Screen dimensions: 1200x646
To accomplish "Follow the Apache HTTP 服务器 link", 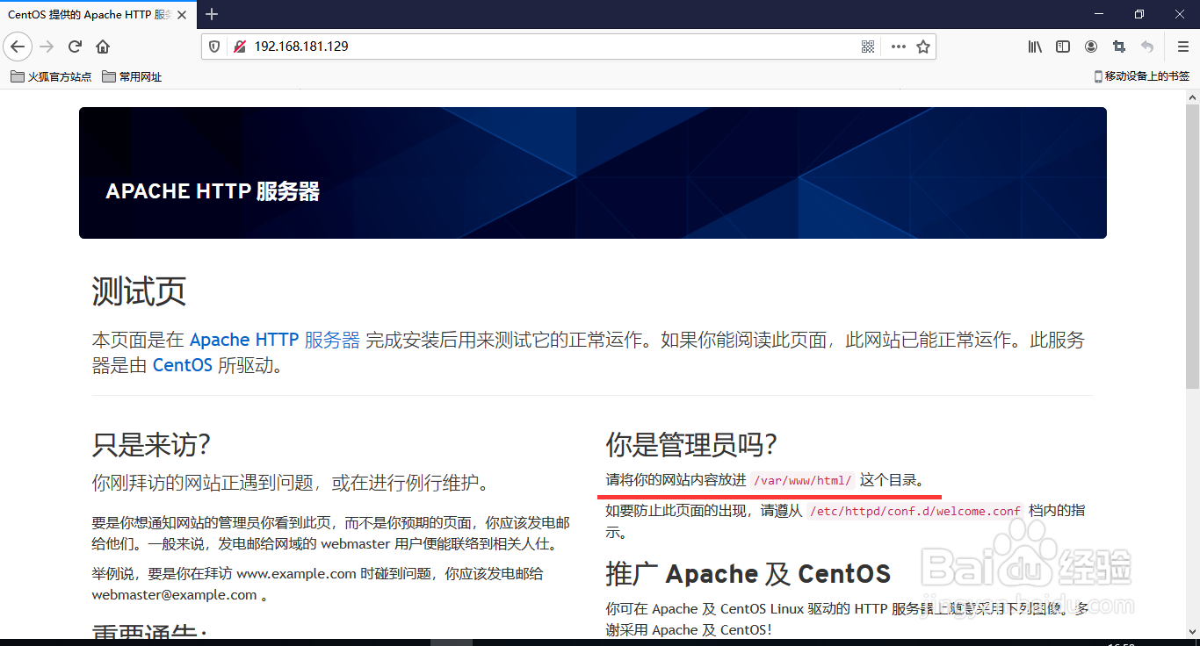I will point(275,340).
